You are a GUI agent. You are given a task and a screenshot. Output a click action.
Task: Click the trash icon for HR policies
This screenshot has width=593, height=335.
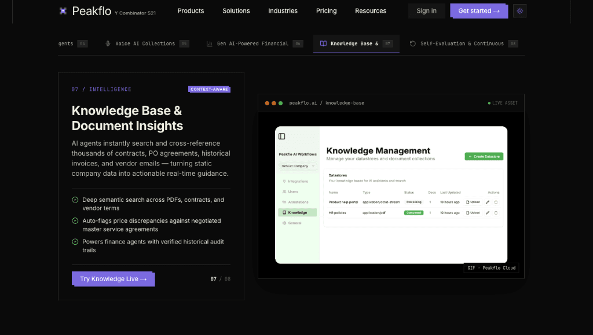496,213
